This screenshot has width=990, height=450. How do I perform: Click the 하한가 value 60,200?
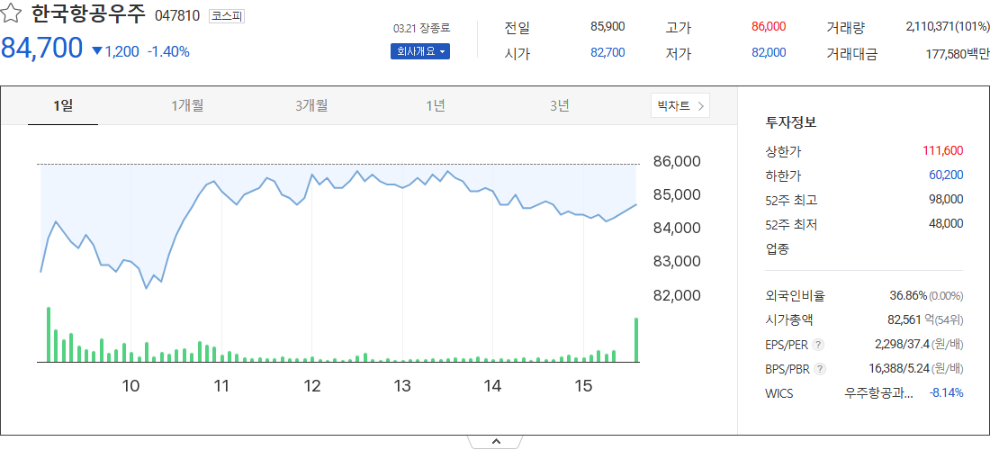946,175
